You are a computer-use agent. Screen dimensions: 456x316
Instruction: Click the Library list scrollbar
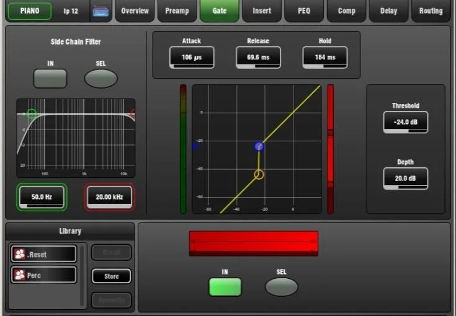[x=82, y=275]
